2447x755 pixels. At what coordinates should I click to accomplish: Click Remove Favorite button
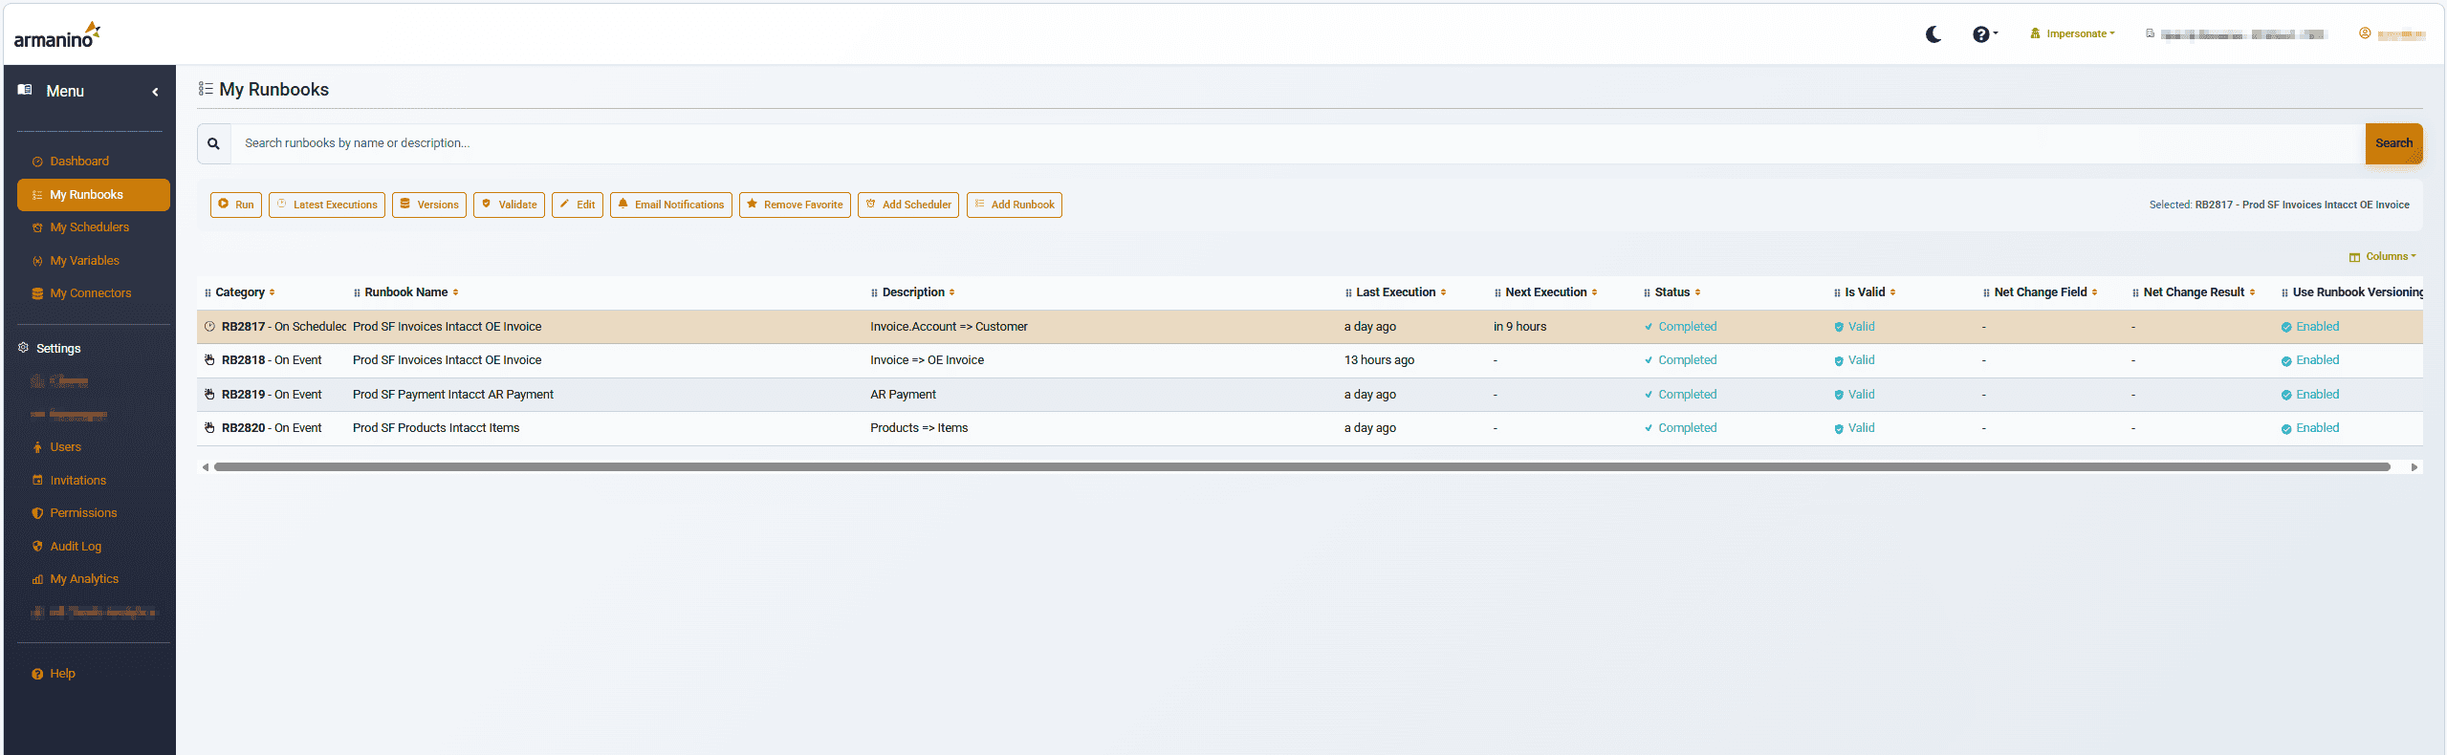795,205
